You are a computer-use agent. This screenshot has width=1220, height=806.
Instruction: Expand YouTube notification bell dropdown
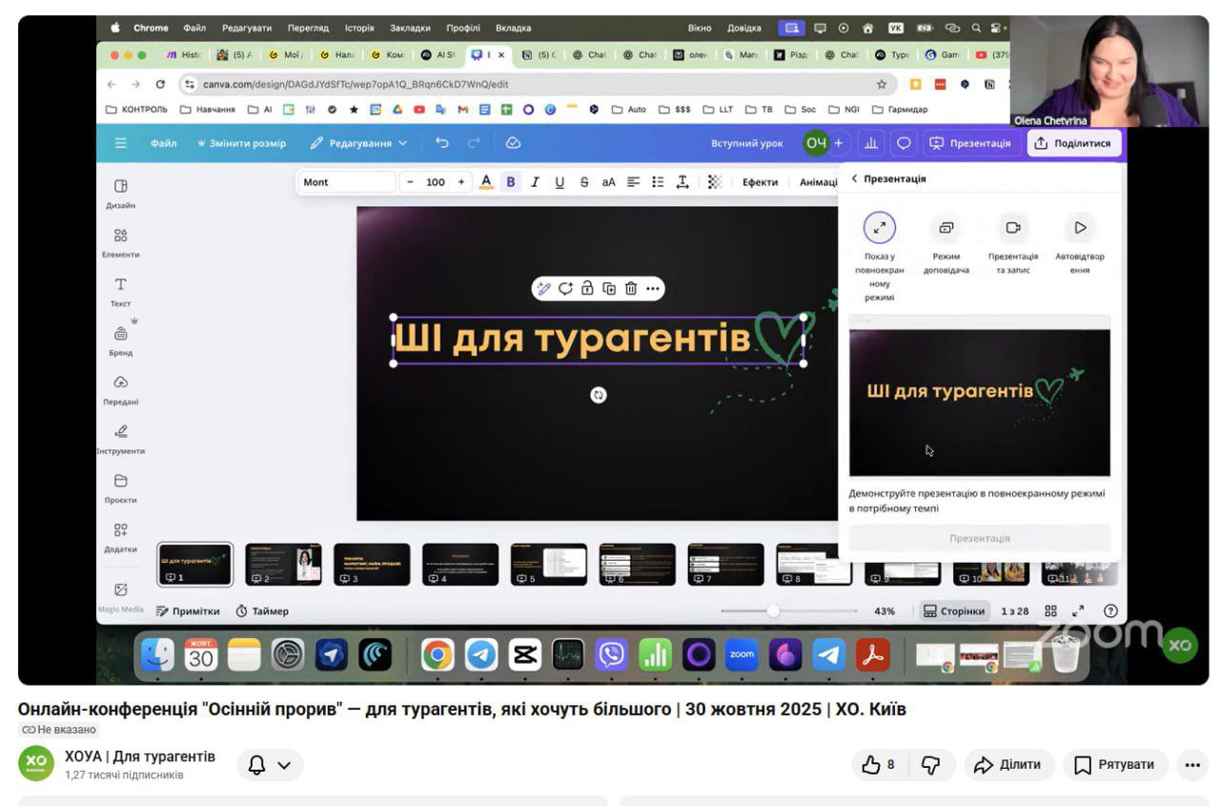[x=270, y=765]
